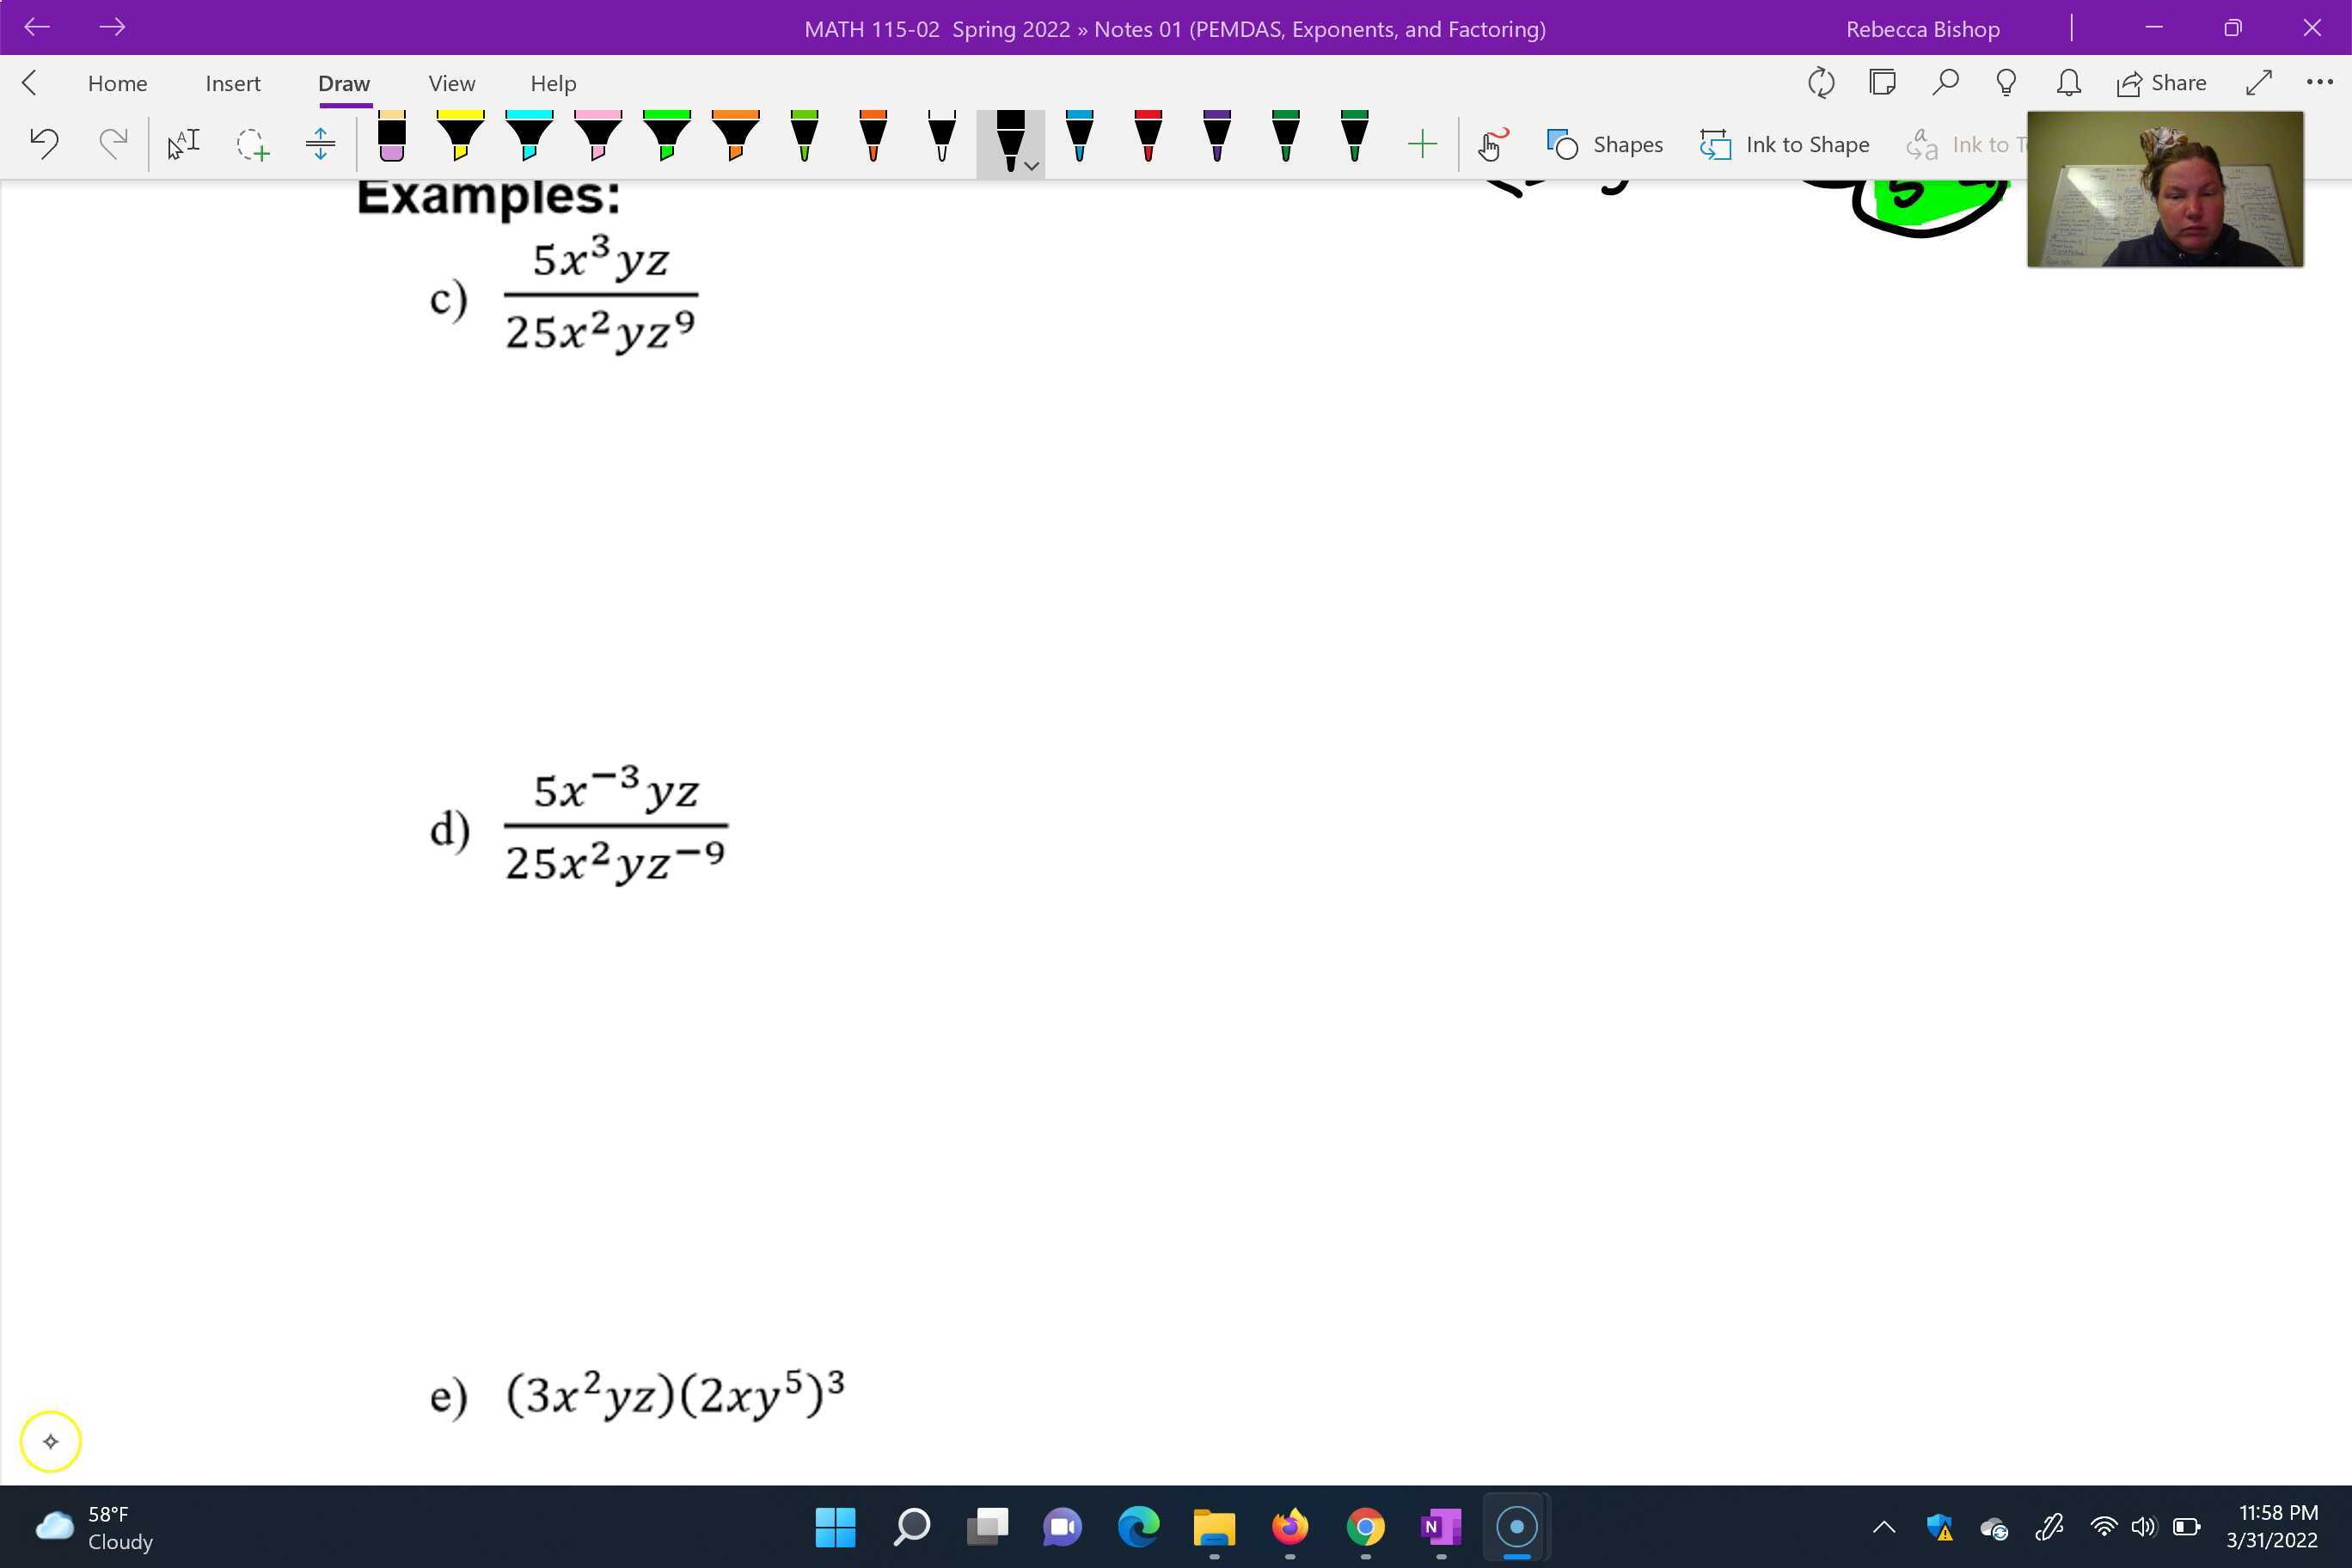Select the green highlighter
2352x1568 pixels.
pyautogui.click(x=668, y=143)
